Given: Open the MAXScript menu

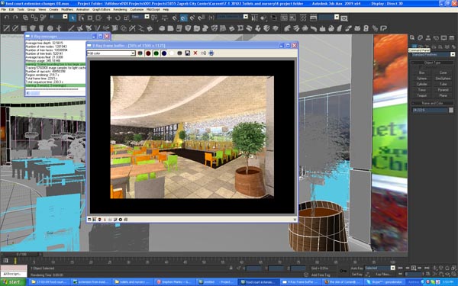Looking at the screenshot, I should (153, 10).
